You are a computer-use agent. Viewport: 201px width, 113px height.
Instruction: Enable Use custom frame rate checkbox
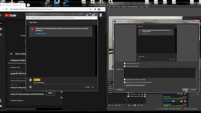(125, 63)
